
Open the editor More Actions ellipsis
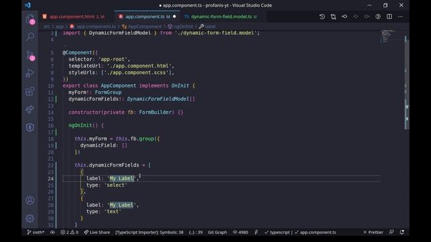pos(400,16)
